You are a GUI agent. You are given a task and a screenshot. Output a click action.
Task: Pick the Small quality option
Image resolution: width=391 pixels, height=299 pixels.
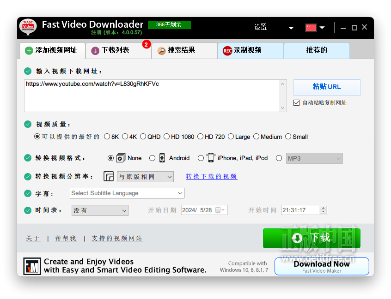(288, 137)
